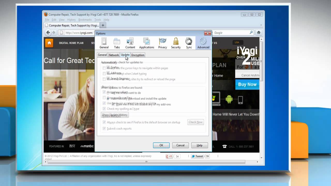Open the History menu

coord(71,20)
